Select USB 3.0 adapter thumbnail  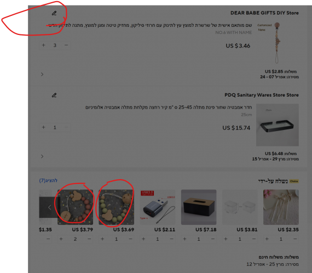(x=158, y=207)
